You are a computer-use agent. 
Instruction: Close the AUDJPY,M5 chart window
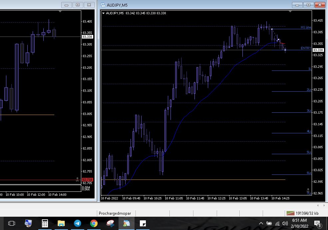(x=320, y=5)
